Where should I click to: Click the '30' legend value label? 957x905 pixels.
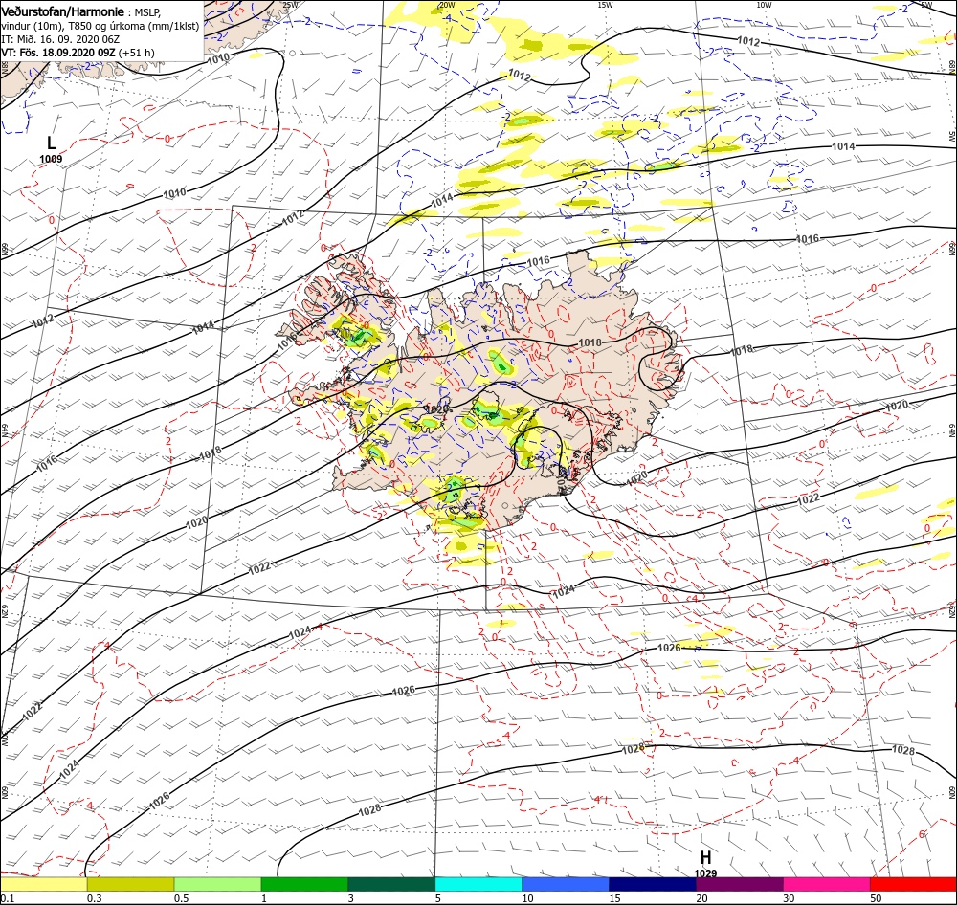pos(790,898)
